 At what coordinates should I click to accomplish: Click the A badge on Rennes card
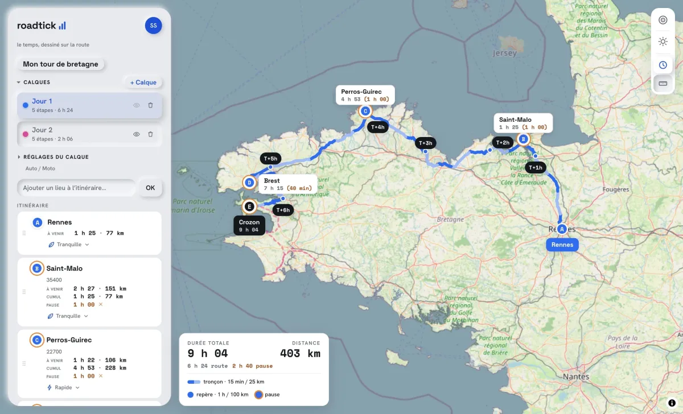click(x=38, y=222)
